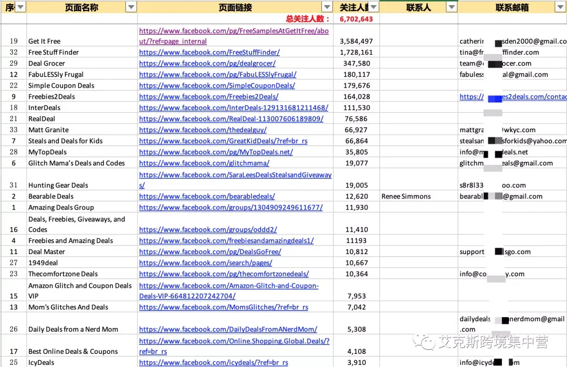
Task: Select the follower count 19,077
Action: pos(356,163)
